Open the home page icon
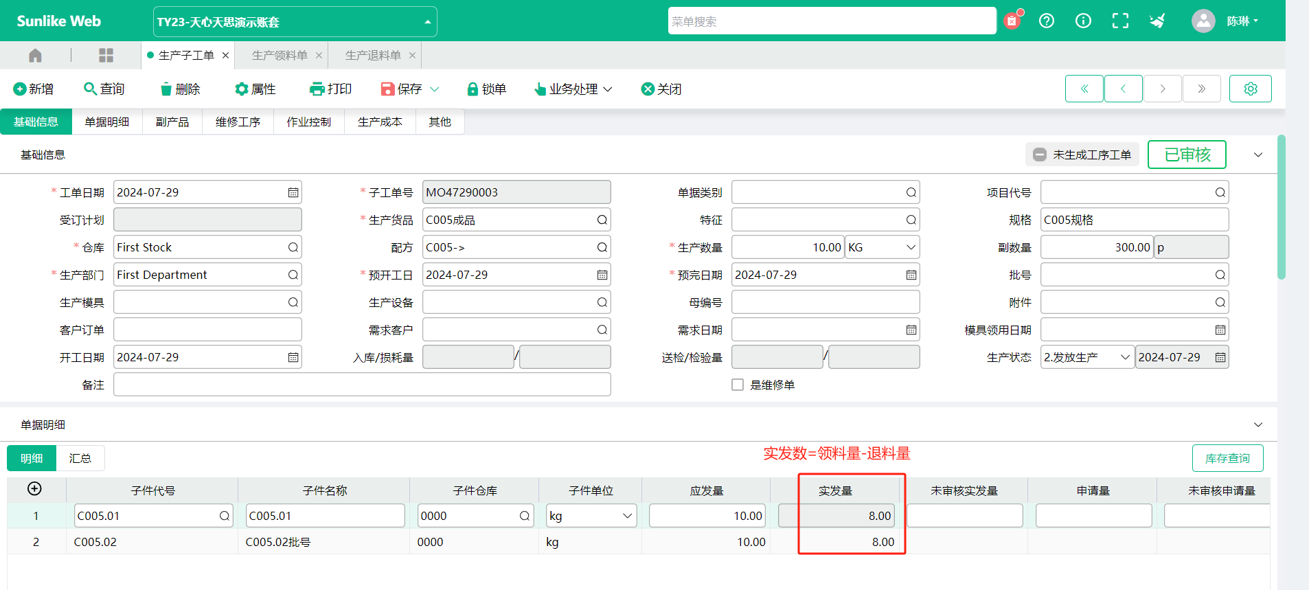This screenshot has width=1309, height=590. click(36, 55)
